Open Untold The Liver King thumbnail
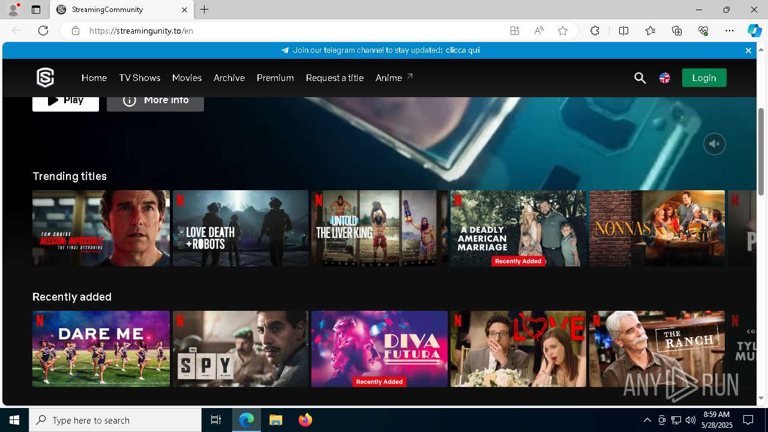768x432 pixels. 379,228
